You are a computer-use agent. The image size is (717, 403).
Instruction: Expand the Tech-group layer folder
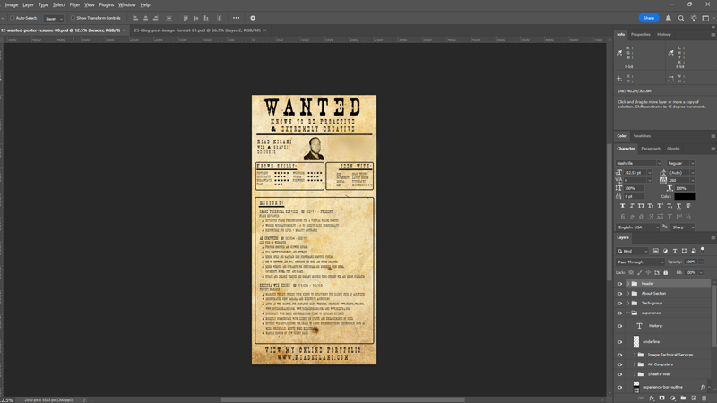coord(627,304)
